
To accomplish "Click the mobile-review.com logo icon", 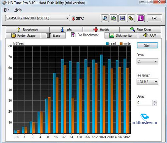I will coord(145,117).
